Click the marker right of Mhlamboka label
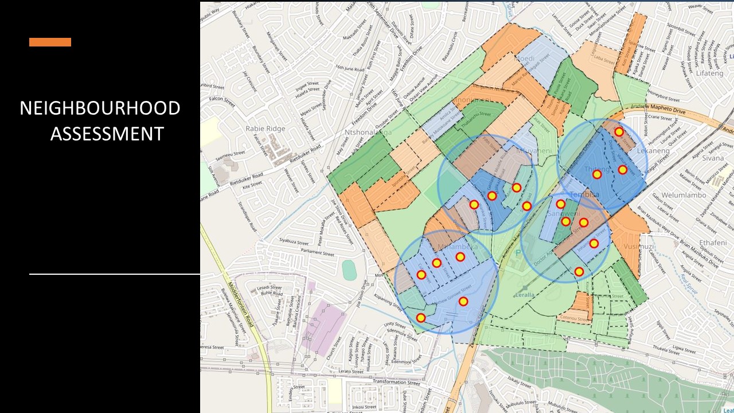 pyautogui.click(x=460, y=256)
